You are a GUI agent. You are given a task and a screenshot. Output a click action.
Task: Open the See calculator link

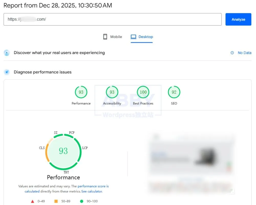(x=92, y=191)
